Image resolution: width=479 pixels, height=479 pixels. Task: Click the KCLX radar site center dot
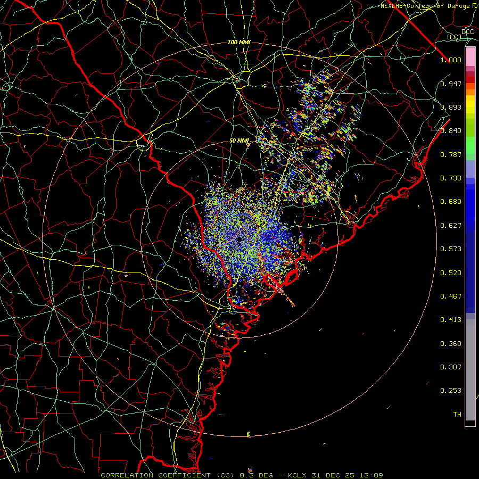click(x=240, y=240)
